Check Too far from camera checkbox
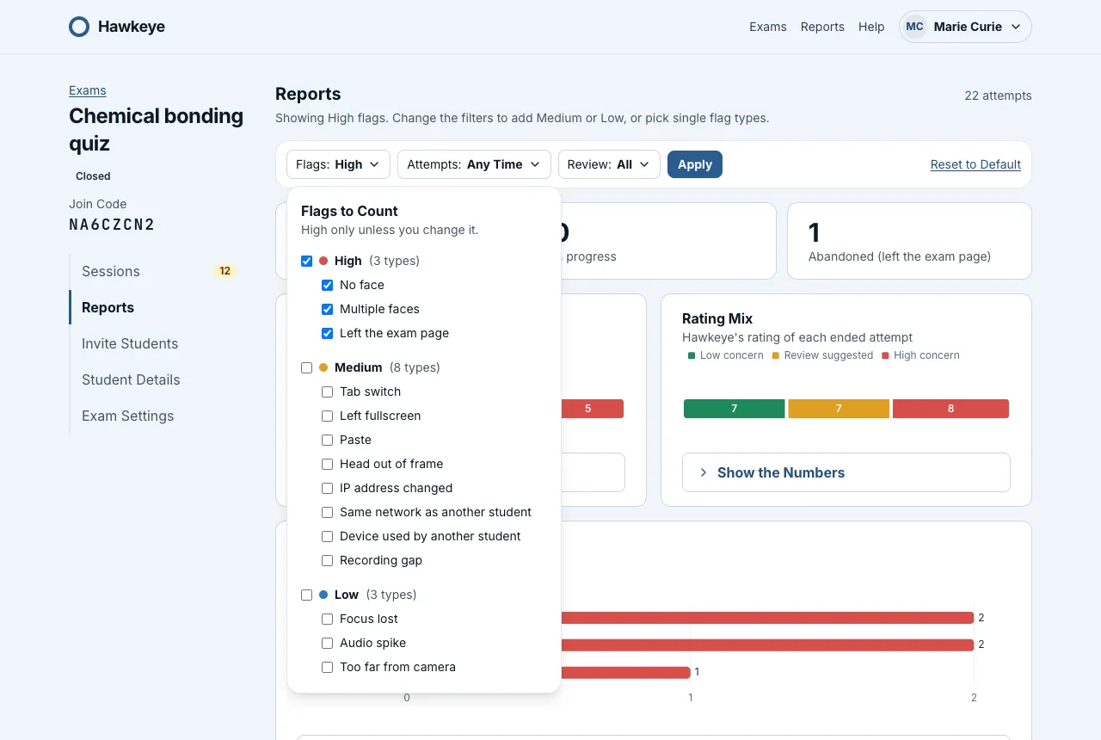The width and height of the screenshot is (1101, 740). pyautogui.click(x=328, y=667)
